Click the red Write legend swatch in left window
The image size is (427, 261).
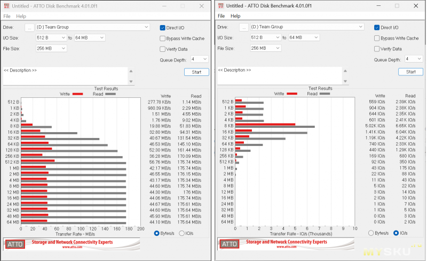click(x=77, y=94)
